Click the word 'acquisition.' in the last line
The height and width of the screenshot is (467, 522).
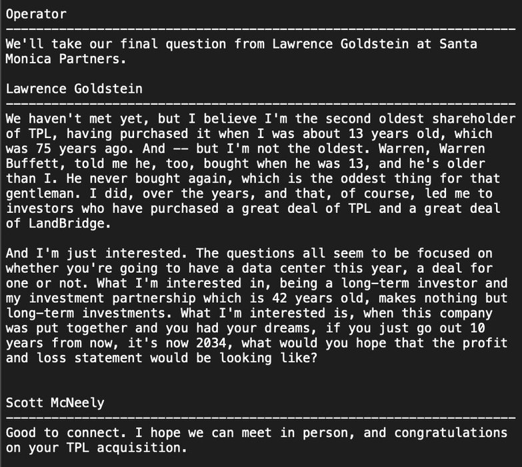[x=142, y=448]
